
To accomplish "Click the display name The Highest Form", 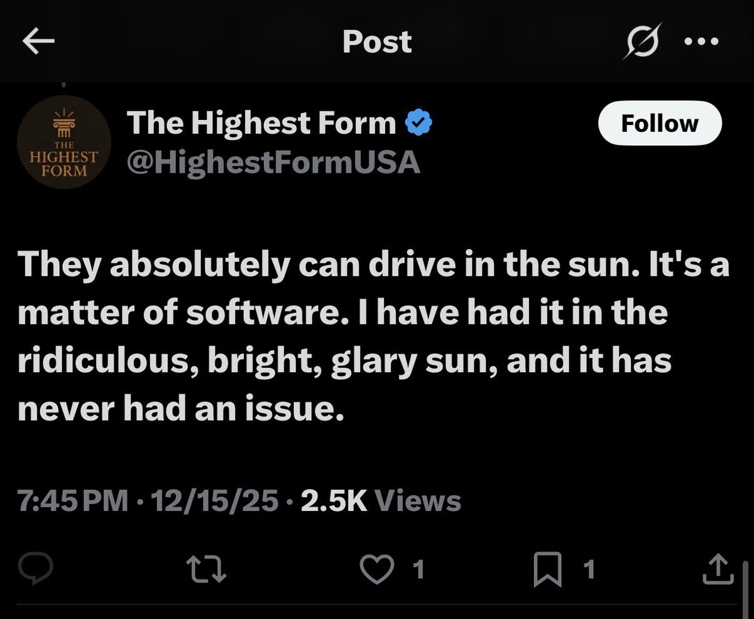I will tap(261, 123).
